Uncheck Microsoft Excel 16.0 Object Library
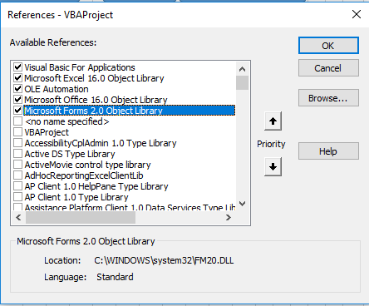369x306 pixels. pos(18,78)
